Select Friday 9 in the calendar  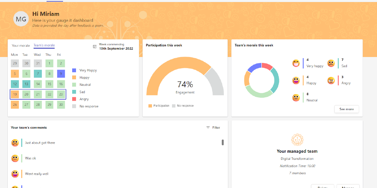click(x=61, y=74)
